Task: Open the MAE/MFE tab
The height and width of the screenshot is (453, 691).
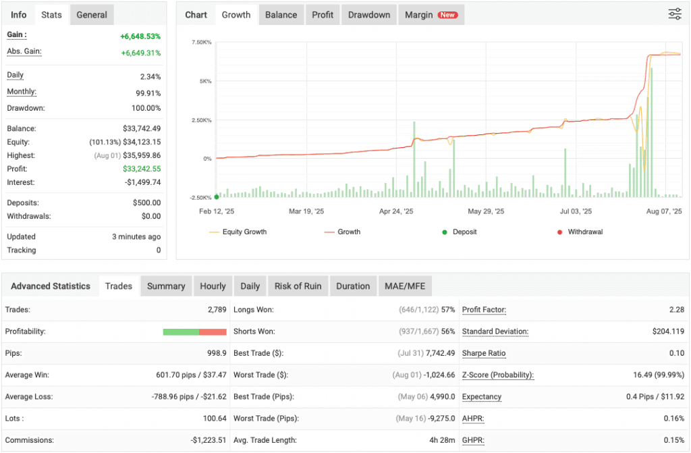Action: click(405, 286)
